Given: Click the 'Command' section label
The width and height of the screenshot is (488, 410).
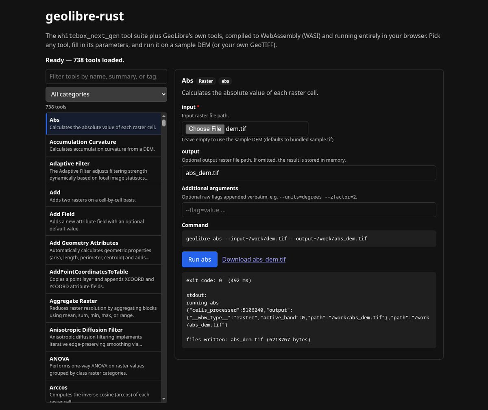Looking at the screenshot, I should 195,225.
